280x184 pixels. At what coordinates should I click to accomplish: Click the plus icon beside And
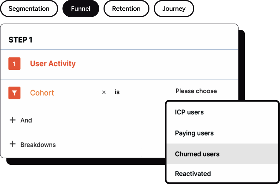coord(12,120)
